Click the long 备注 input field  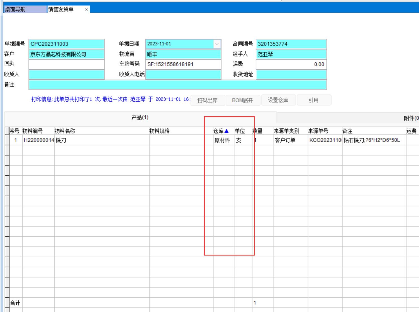[x=177, y=85]
